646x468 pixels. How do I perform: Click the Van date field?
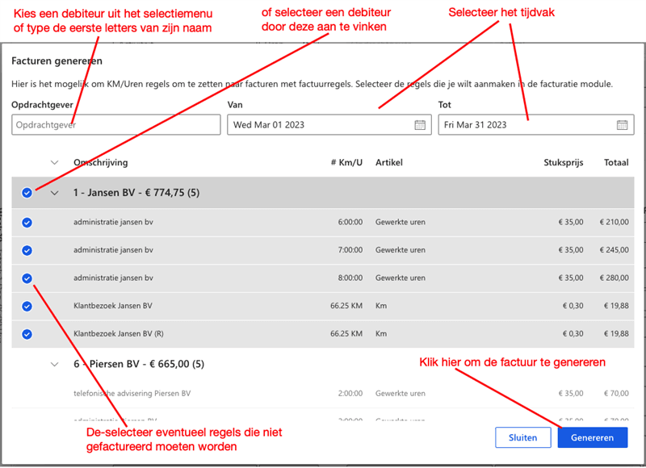329,125
